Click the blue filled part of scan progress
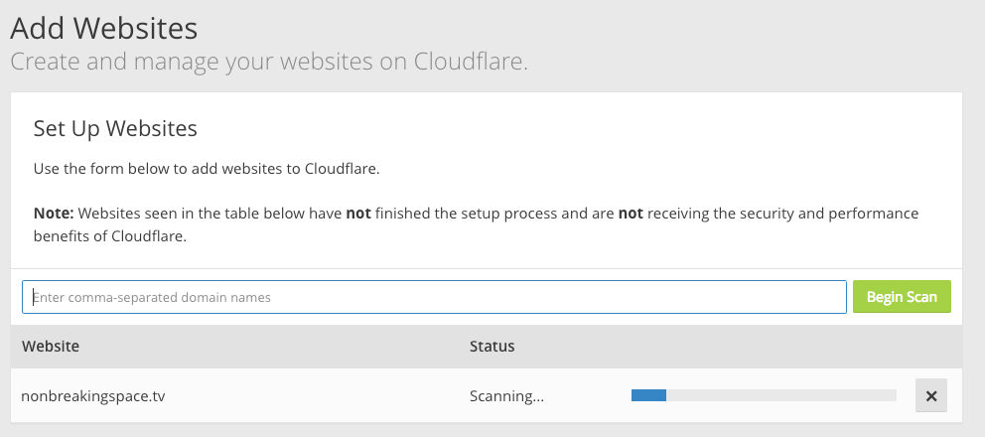The width and height of the screenshot is (985, 437). 648,395
